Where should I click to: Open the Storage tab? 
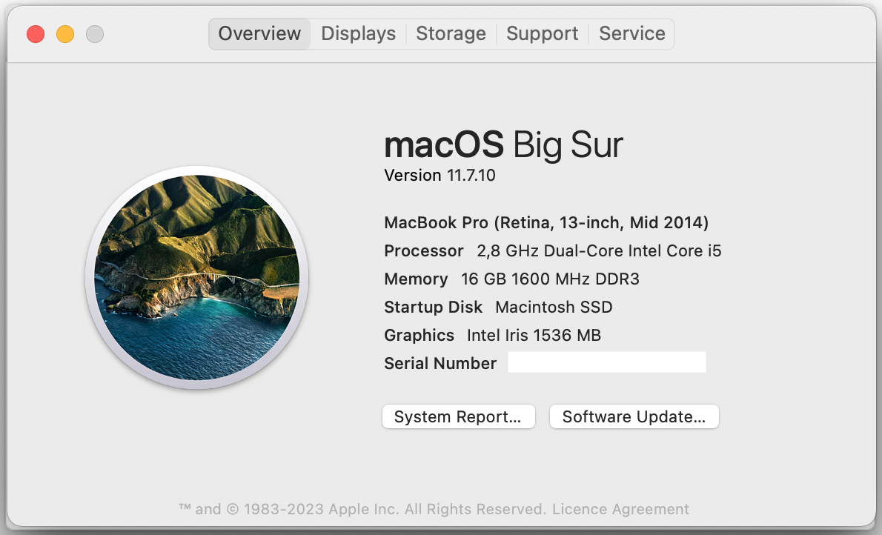click(x=451, y=34)
